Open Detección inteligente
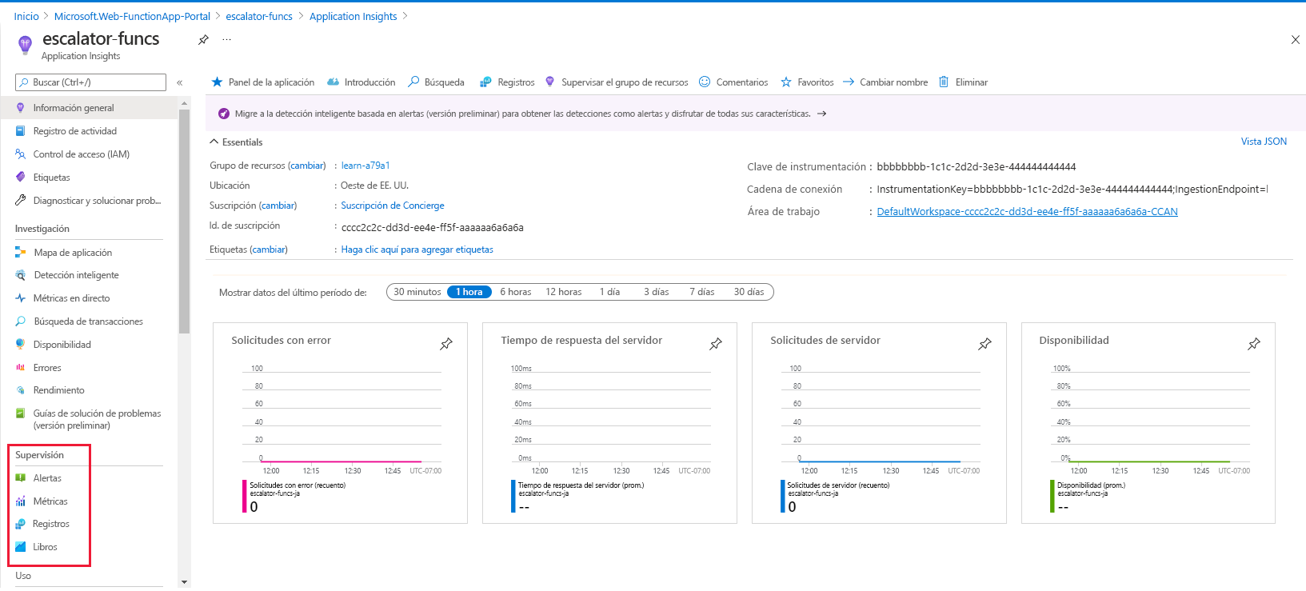1306x591 pixels. [89, 275]
